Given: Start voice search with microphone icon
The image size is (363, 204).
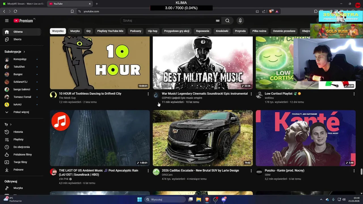Looking at the screenshot, I should 240,21.
